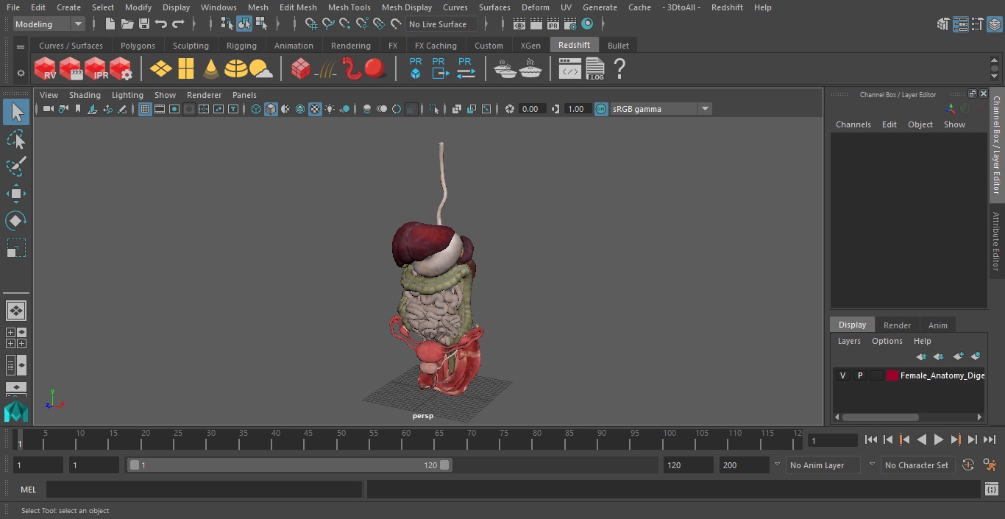Toggle textured display checker button
Viewport: 1005px width, 519px height.
tap(315, 109)
